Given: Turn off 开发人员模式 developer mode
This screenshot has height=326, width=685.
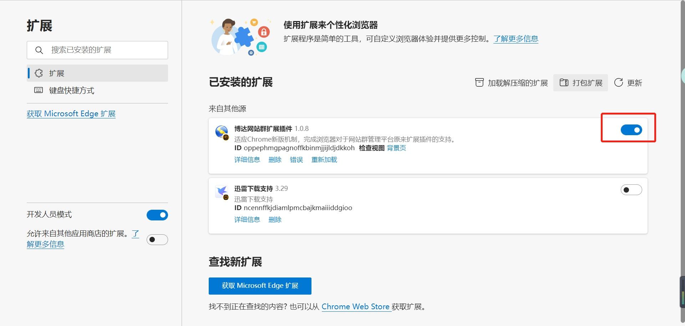Looking at the screenshot, I should (x=157, y=215).
